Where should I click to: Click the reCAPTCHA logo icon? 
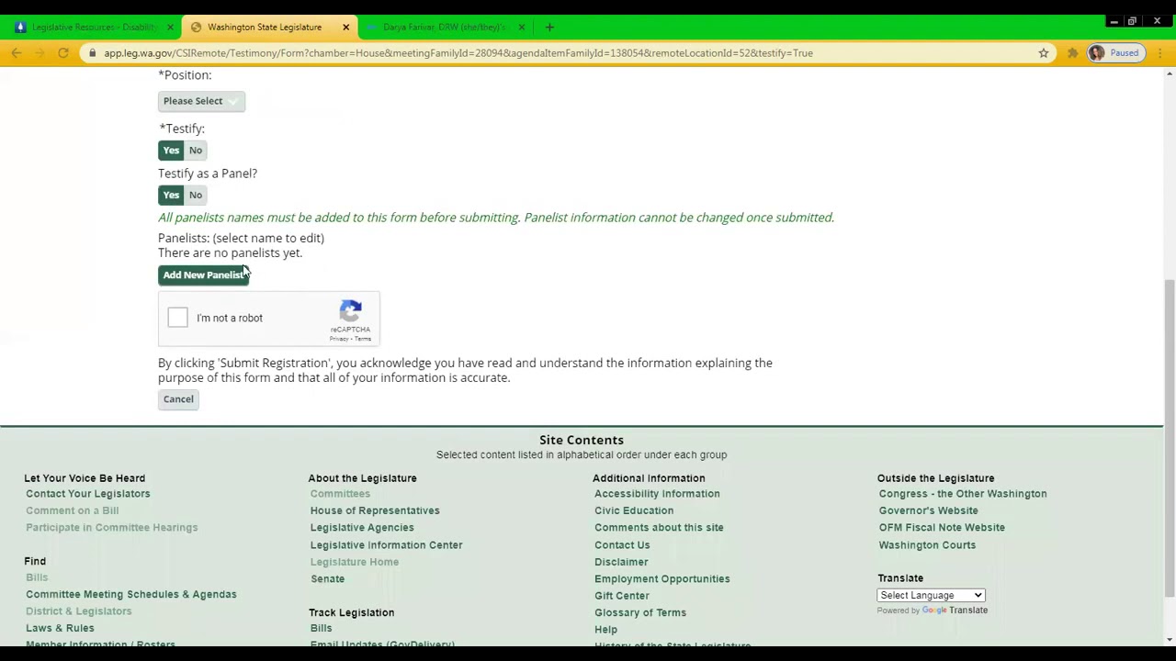[x=350, y=311]
